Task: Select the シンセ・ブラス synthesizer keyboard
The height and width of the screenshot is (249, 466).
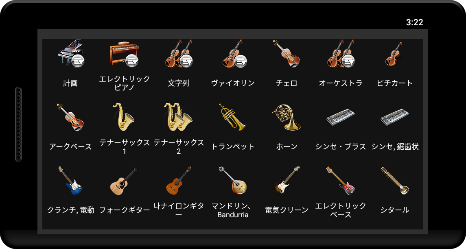Action: pos(341,117)
